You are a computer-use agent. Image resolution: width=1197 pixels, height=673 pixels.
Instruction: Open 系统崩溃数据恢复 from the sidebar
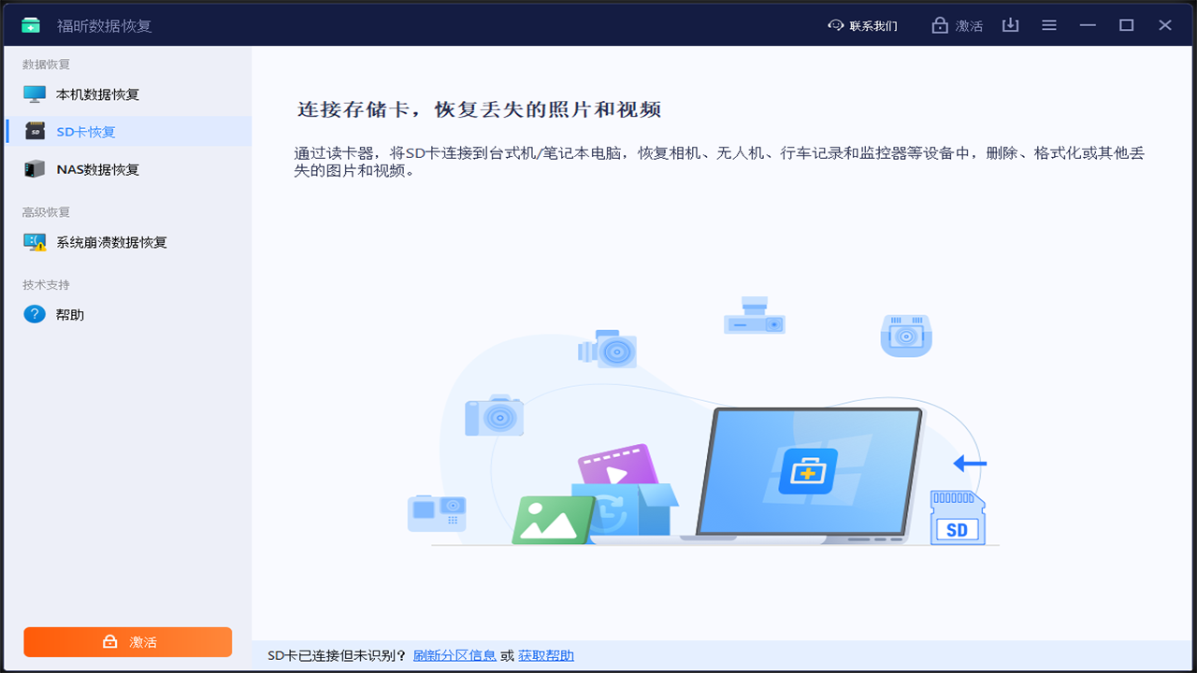111,242
